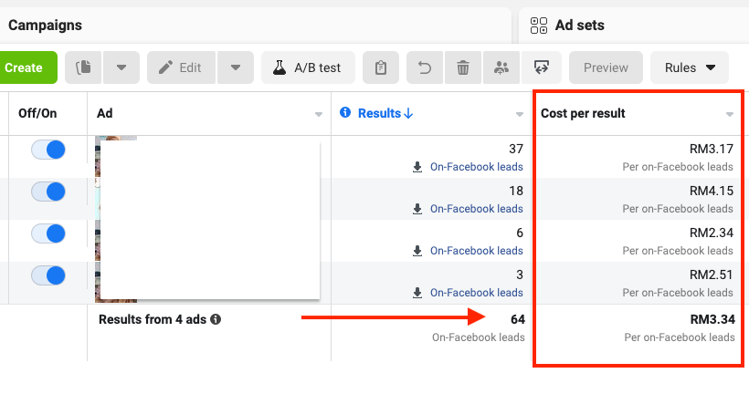Click the total 64 results value
749x394 pixels.
tap(517, 319)
